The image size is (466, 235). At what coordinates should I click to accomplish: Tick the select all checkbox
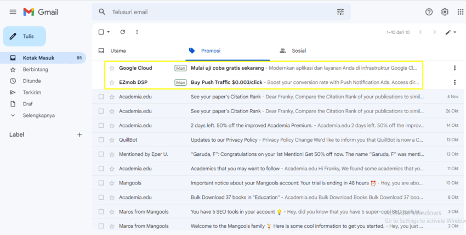101,32
